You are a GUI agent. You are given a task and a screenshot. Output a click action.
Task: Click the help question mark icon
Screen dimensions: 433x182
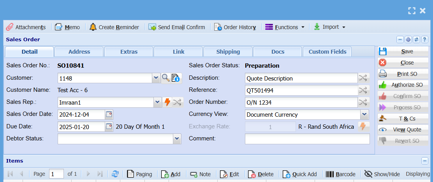(424, 40)
